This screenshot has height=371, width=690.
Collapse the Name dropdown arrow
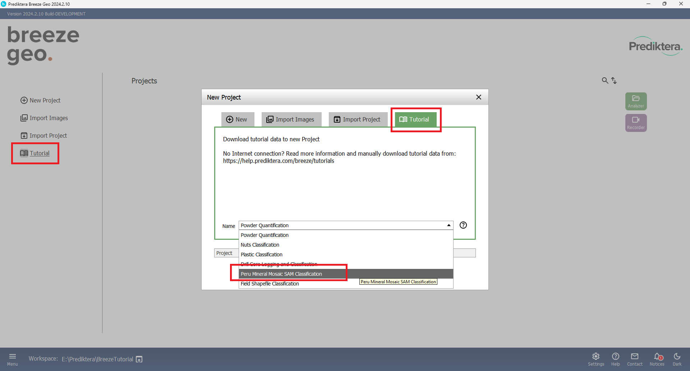449,225
